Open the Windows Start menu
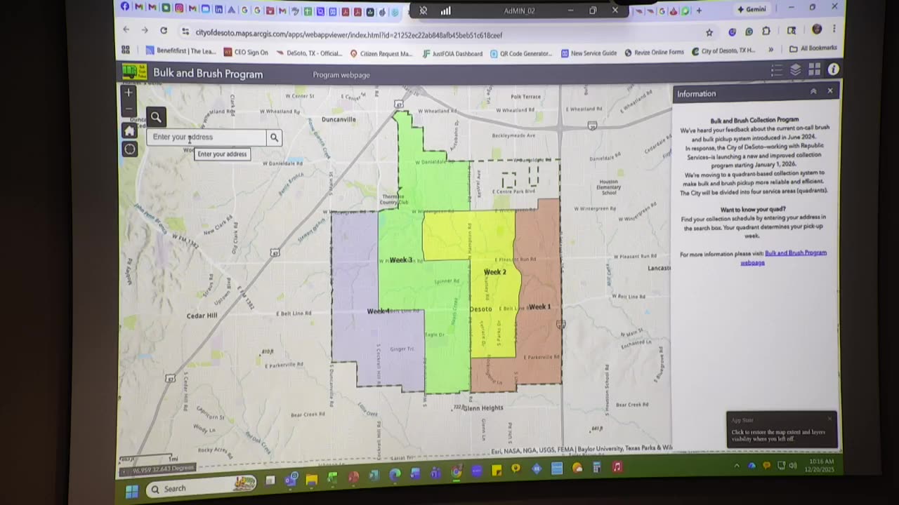 tap(131, 490)
